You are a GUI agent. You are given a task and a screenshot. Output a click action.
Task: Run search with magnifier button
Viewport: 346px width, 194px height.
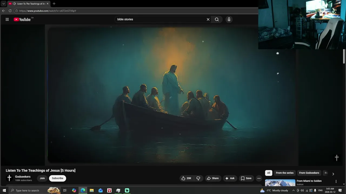pyautogui.click(x=217, y=19)
